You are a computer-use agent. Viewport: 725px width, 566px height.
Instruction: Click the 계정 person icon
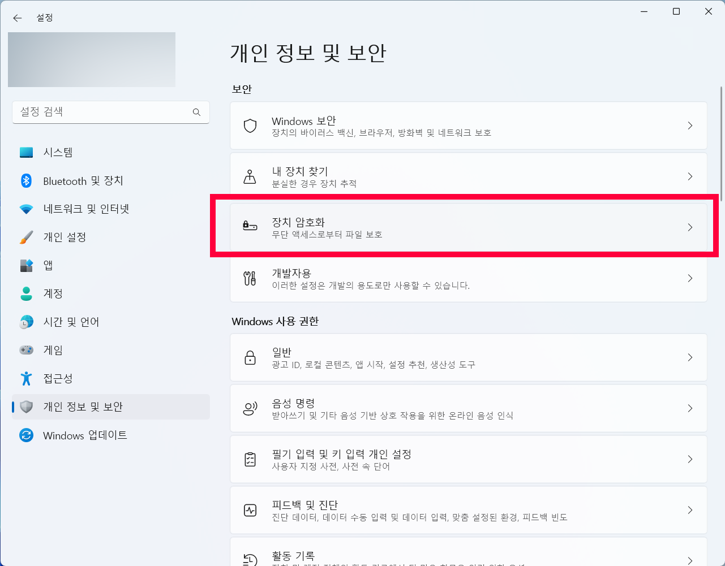(26, 293)
